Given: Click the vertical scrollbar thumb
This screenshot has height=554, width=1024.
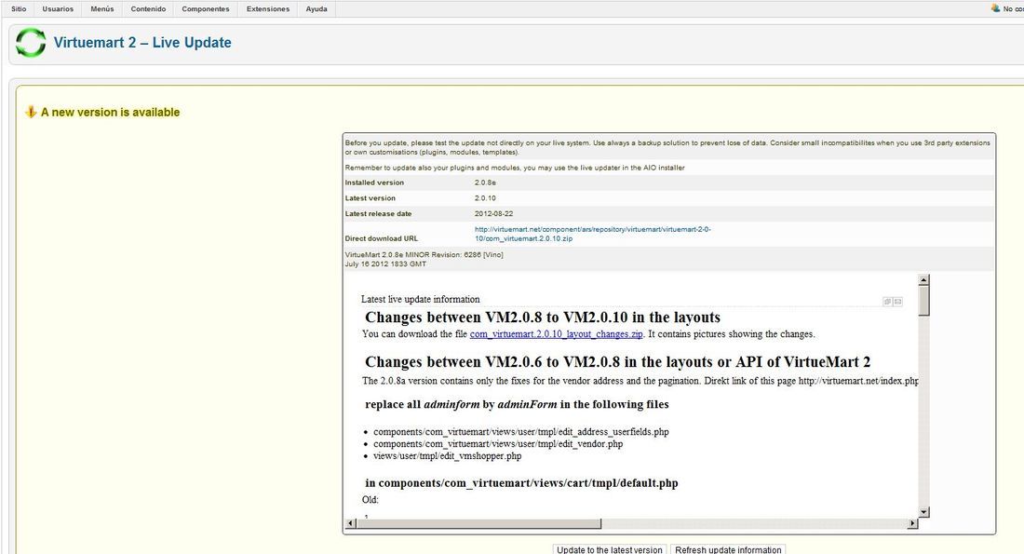Looking at the screenshot, I should [x=923, y=301].
